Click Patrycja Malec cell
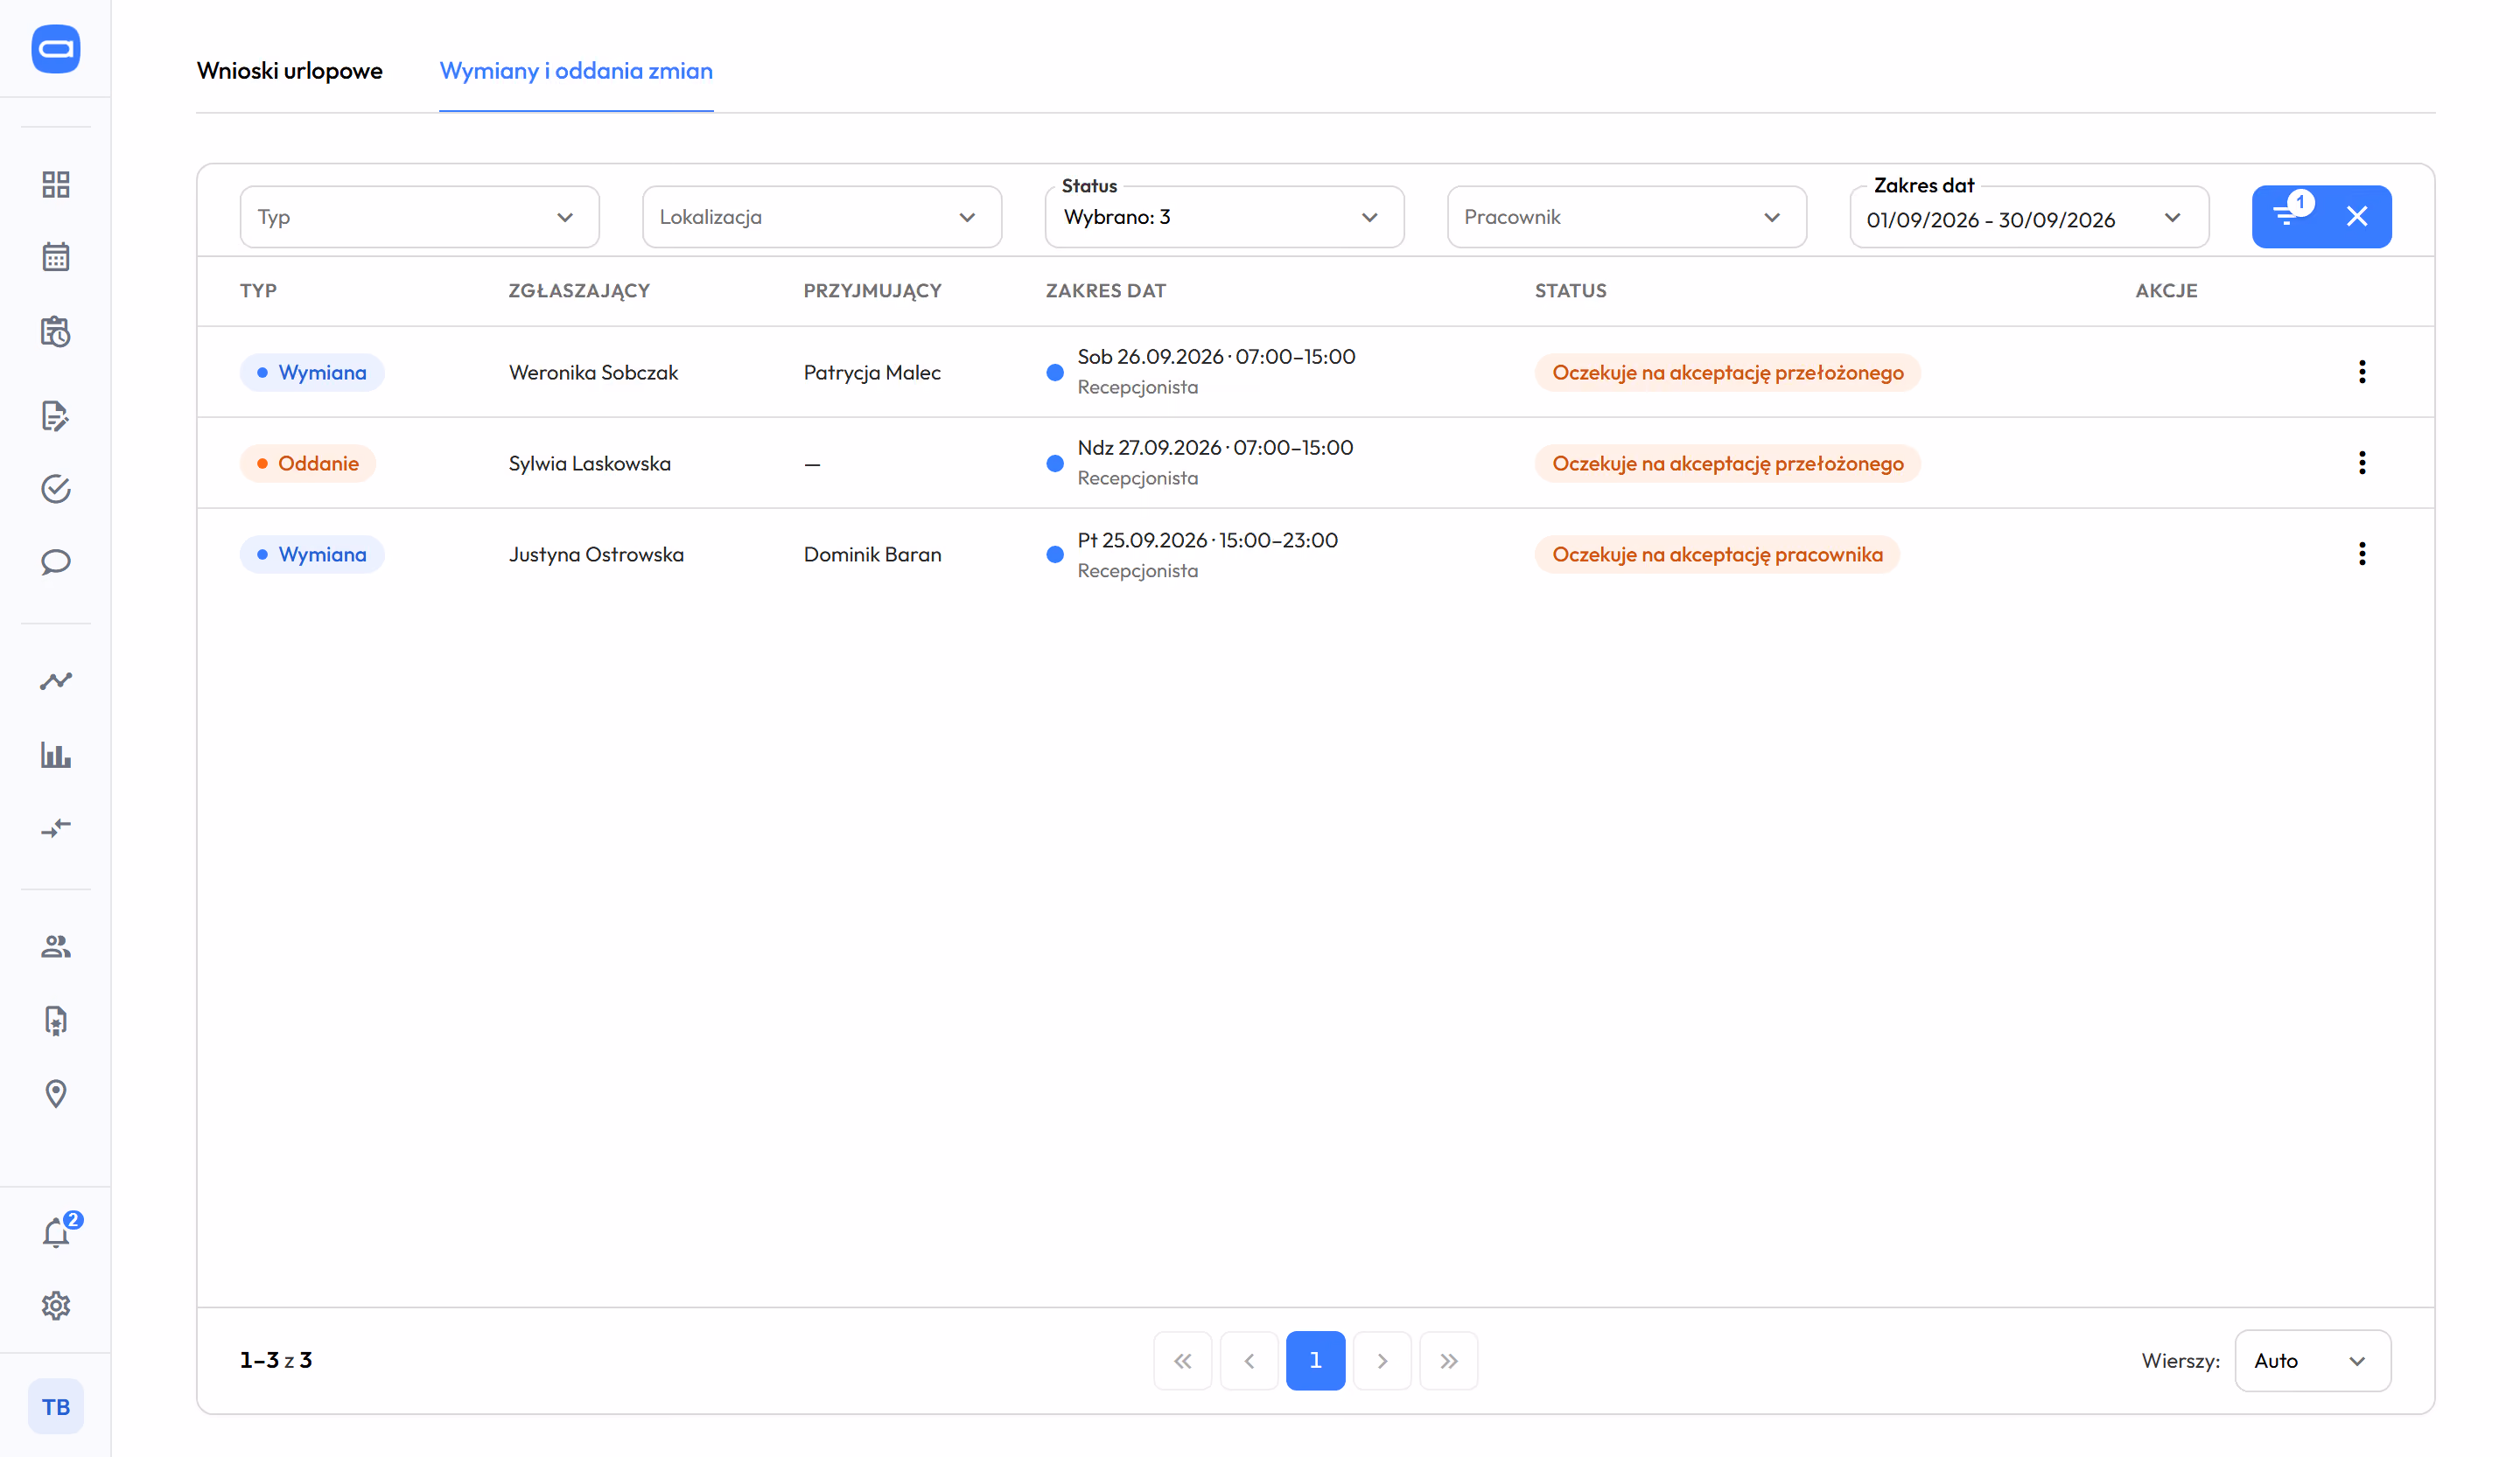Viewport: 2520px width, 1457px height. tap(872, 372)
